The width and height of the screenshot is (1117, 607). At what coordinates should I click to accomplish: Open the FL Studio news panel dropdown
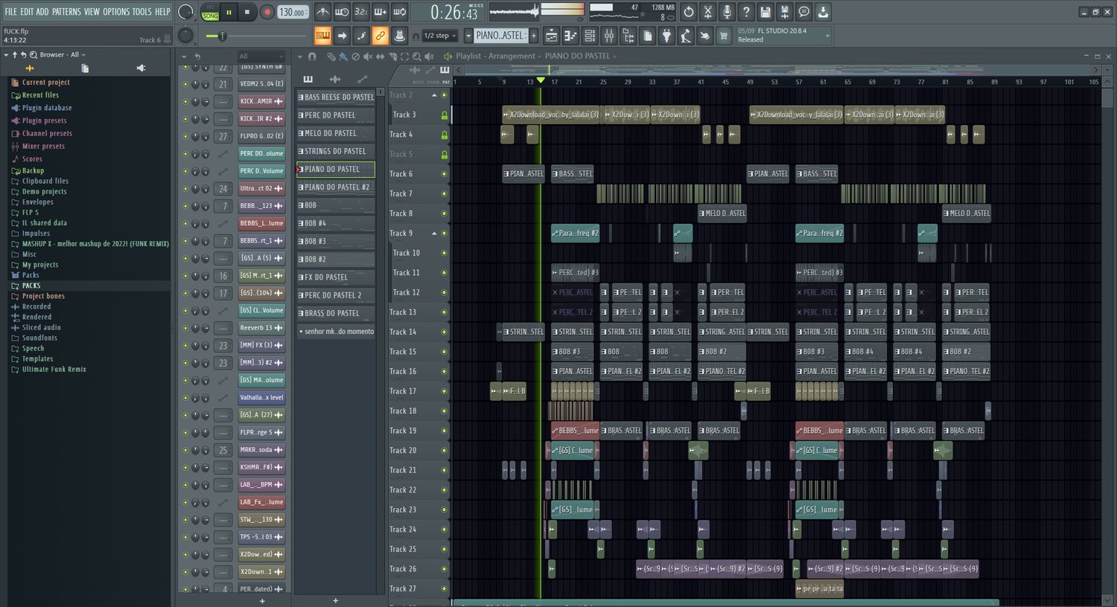(827, 35)
